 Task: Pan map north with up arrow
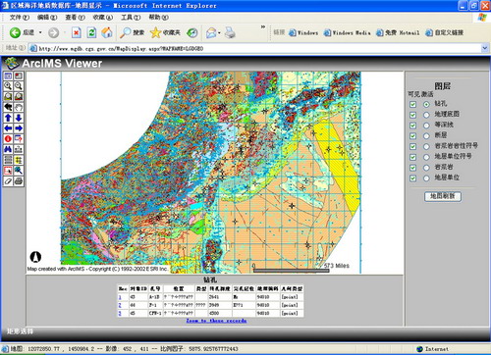pos(8,118)
